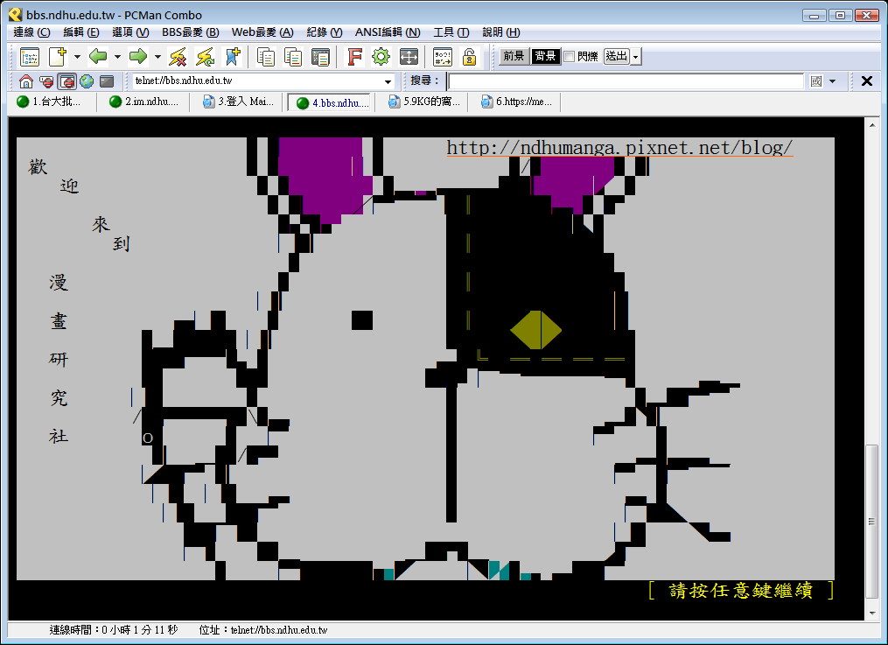Pick the 背景 background color swatch
This screenshot has width=888, height=645.
click(x=545, y=56)
